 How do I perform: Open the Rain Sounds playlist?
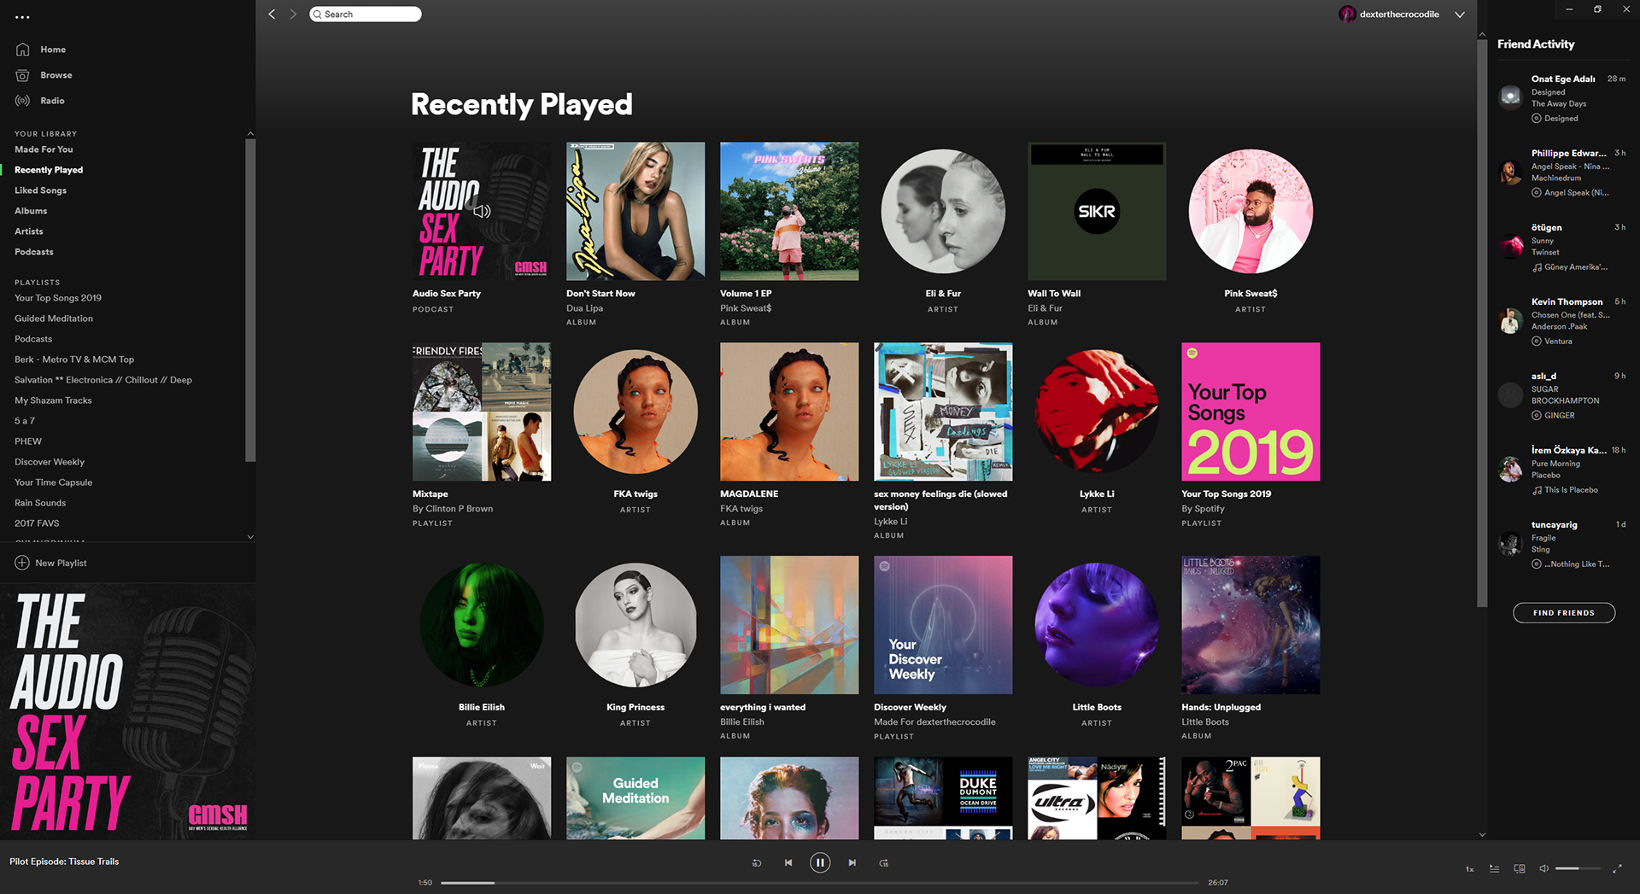pos(40,503)
